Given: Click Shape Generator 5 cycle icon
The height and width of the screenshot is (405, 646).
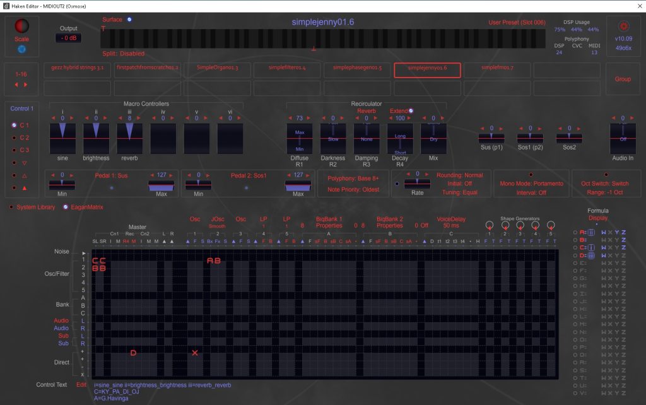Looking at the screenshot, I should (550, 225).
